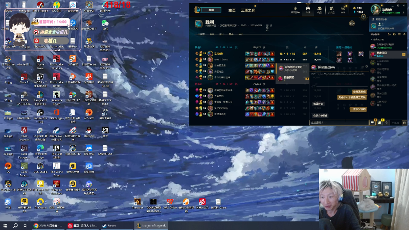Select the upper conversation in the chat list
The width and height of the screenshot is (409, 230).
(292, 68)
